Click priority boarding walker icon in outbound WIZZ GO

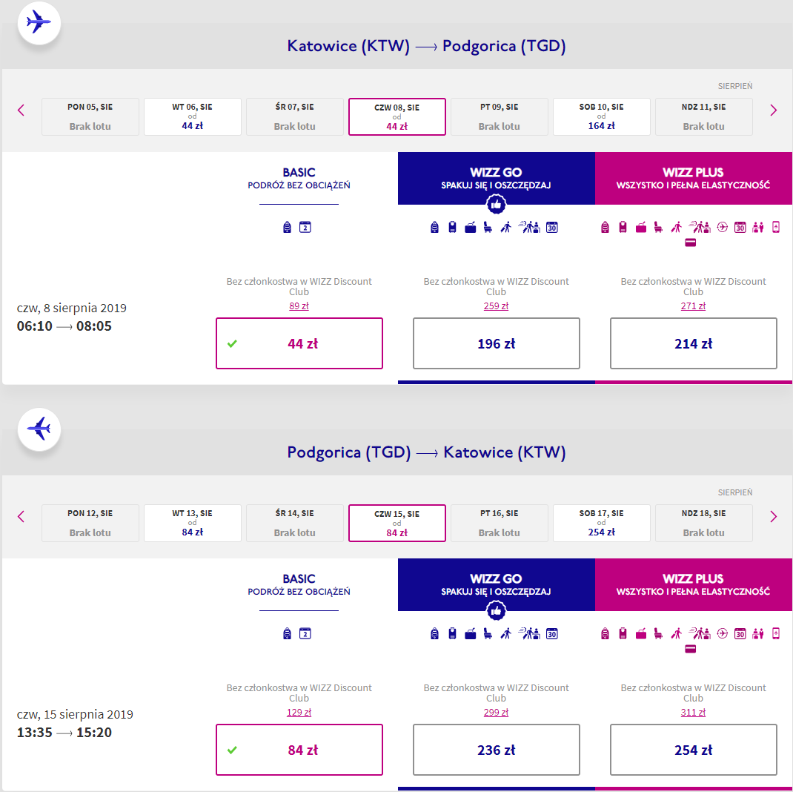(x=505, y=227)
